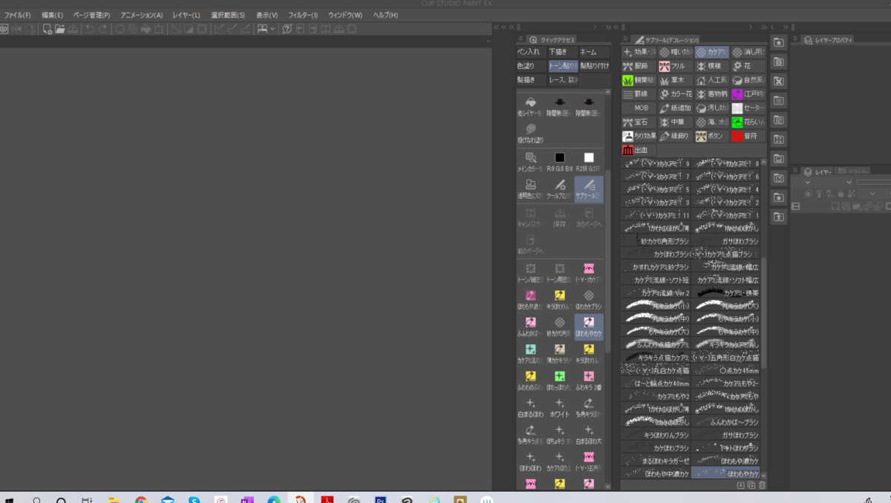The width and height of the screenshot is (891, 503).
Task: Click the duplicate sub tool icon below brush list
Action: pos(751,485)
